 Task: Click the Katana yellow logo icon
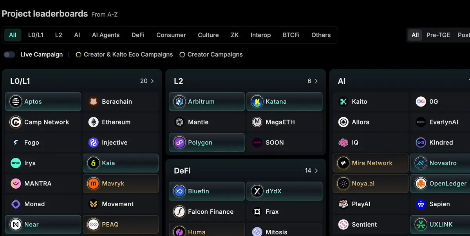(257, 101)
